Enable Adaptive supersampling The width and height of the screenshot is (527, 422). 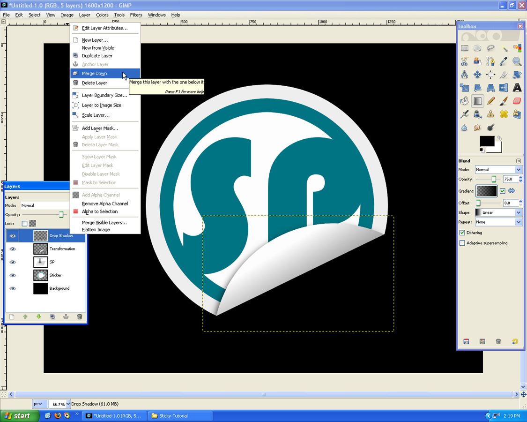(x=462, y=242)
